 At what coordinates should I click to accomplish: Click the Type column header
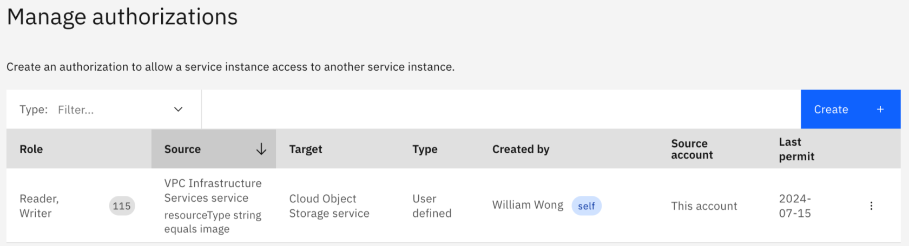[425, 149]
